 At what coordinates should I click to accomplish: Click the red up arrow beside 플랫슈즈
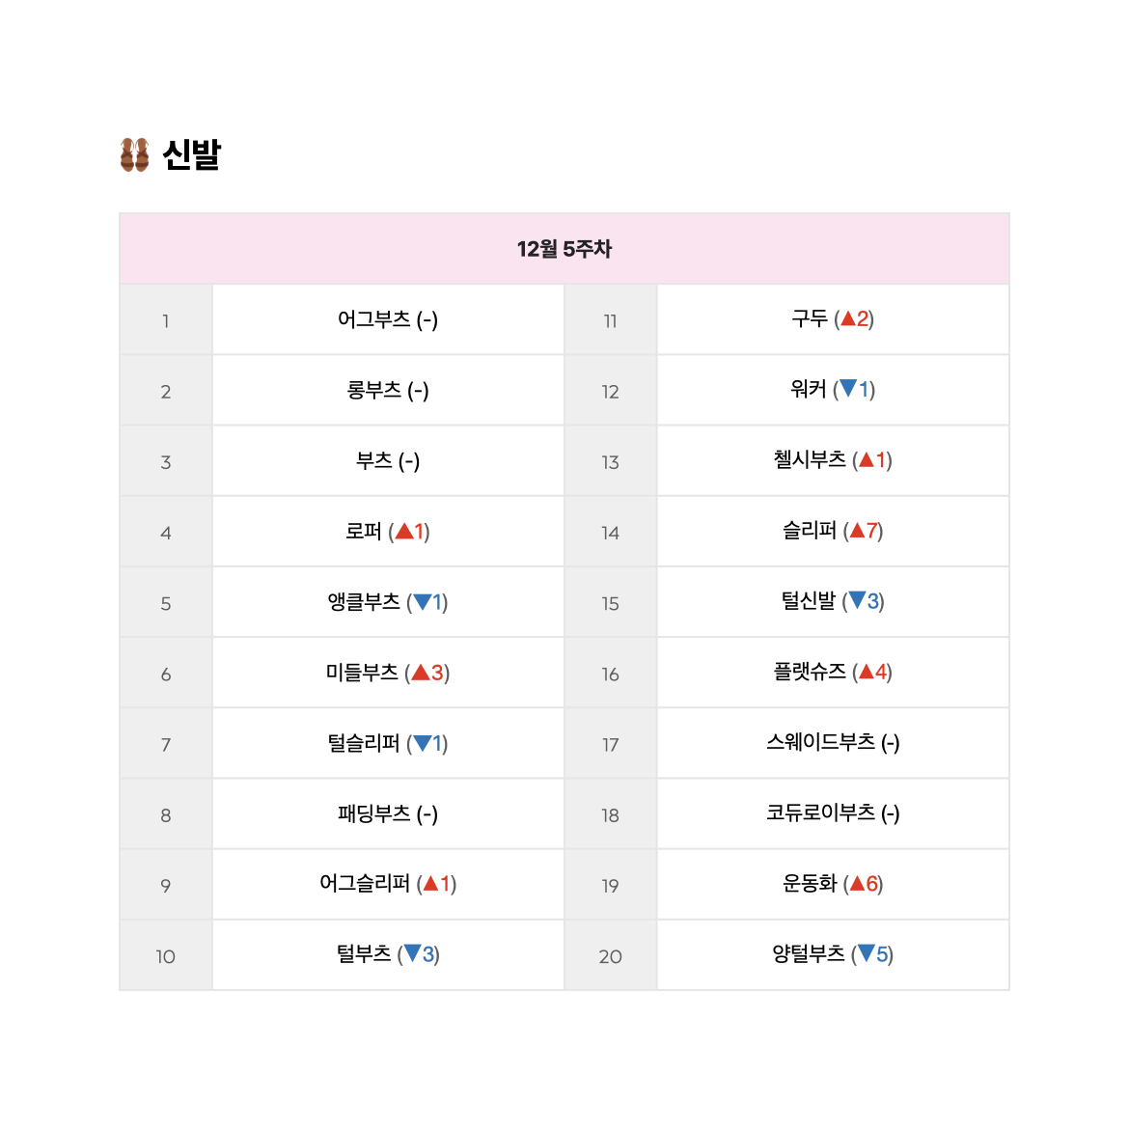[x=867, y=672]
